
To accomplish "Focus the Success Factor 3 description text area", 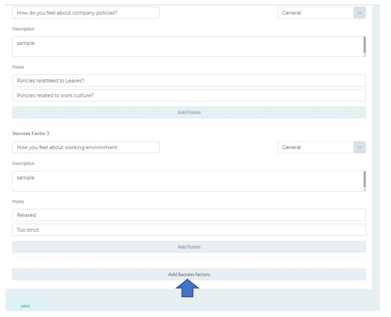I will tap(189, 181).
